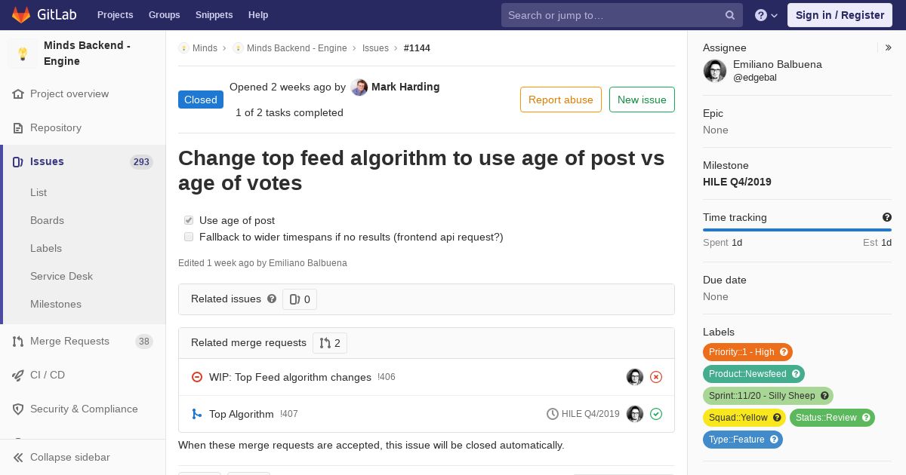
Task: Click the Time tracking help icon
Action: pos(887,217)
